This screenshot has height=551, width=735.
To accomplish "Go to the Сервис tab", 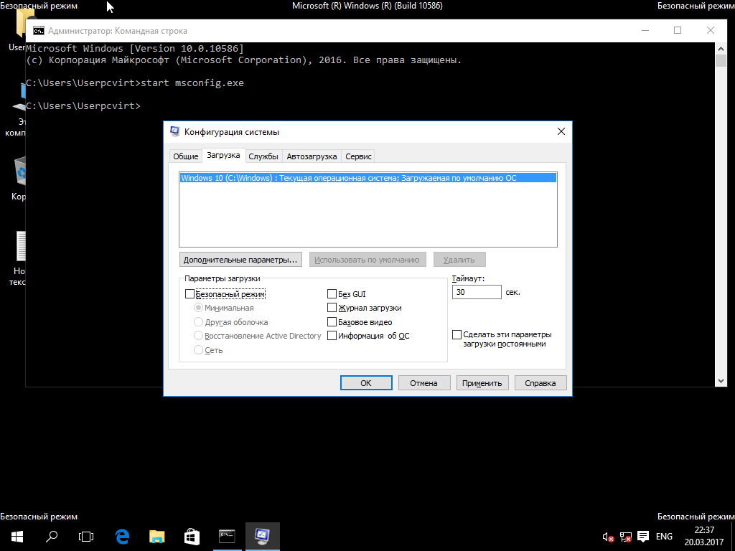I will (x=359, y=156).
